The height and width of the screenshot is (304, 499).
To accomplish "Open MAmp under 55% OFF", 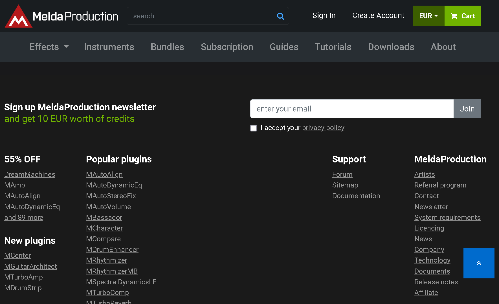I will click(x=15, y=185).
